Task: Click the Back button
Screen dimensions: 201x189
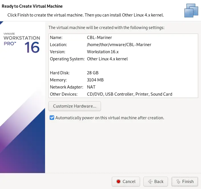Action: (x=156, y=181)
